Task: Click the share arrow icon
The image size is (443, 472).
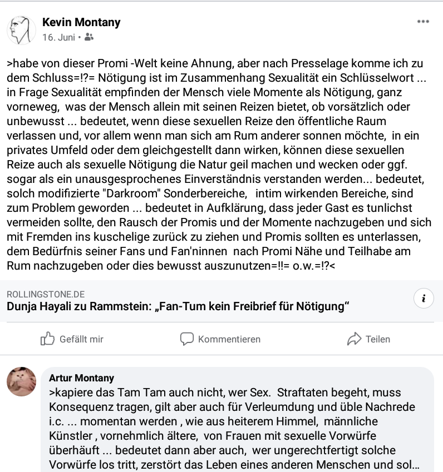Action: (x=354, y=339)
